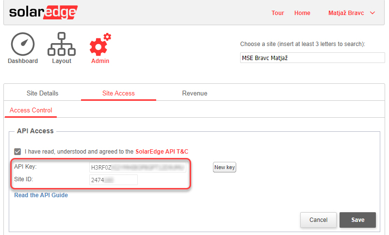Screen dimensions: 389x235
Task: Expand the Matjaž Bravc user menu chevron
Action: pyautogui.click(x=373, y=13)
